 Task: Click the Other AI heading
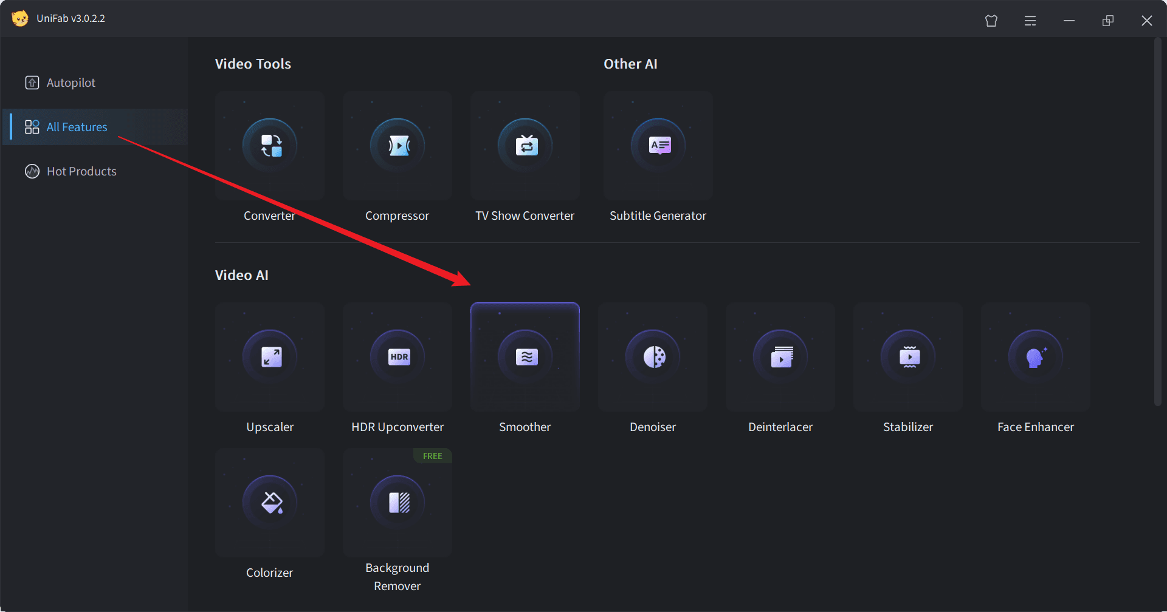630,64
